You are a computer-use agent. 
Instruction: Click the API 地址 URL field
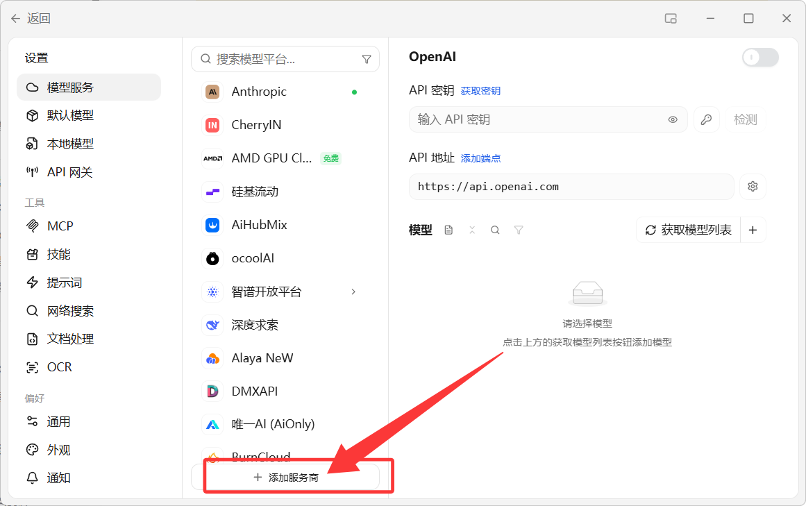point(571,187)
